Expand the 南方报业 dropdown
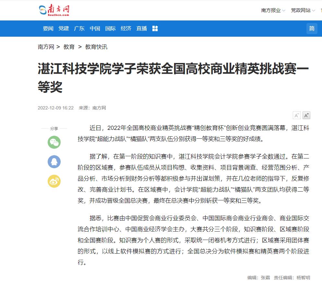 pos(273,10)
